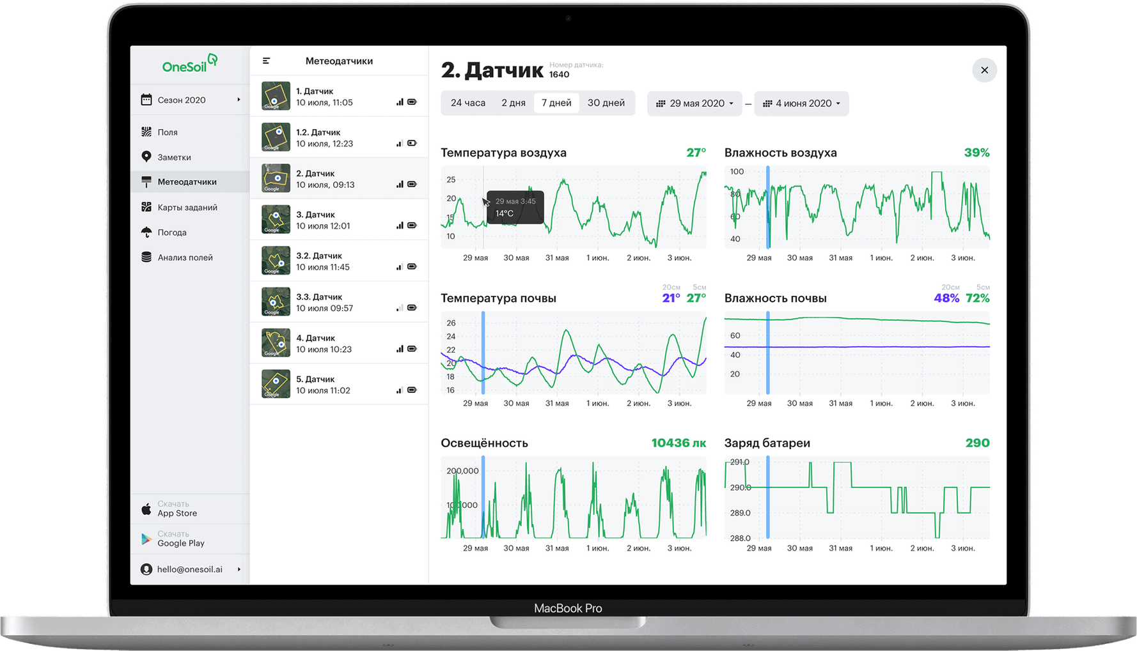
Task: Expand the hello@onesoil.ai account menu
Action: click(x=239, y=569)
